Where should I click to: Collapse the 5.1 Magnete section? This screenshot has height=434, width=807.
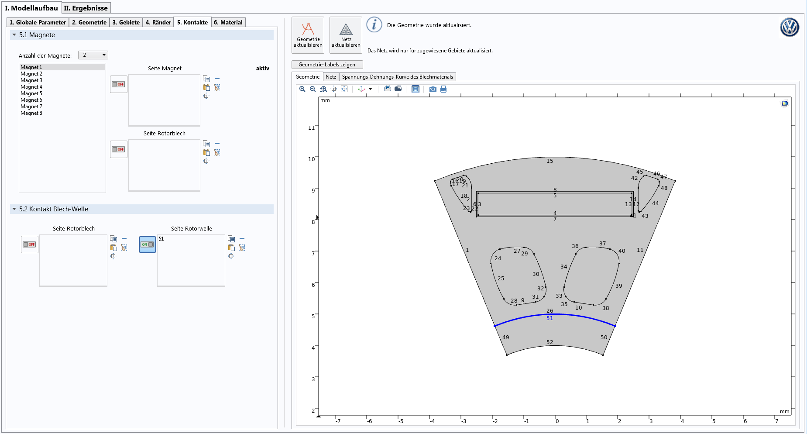click(x=14, y=35)
